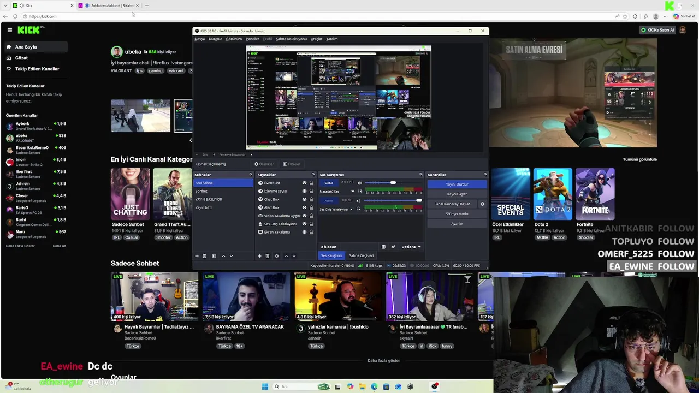Hide Ekran Yakalama source eye icon
The height and width of the screenshot is (393, 699).
pos(304,232)
